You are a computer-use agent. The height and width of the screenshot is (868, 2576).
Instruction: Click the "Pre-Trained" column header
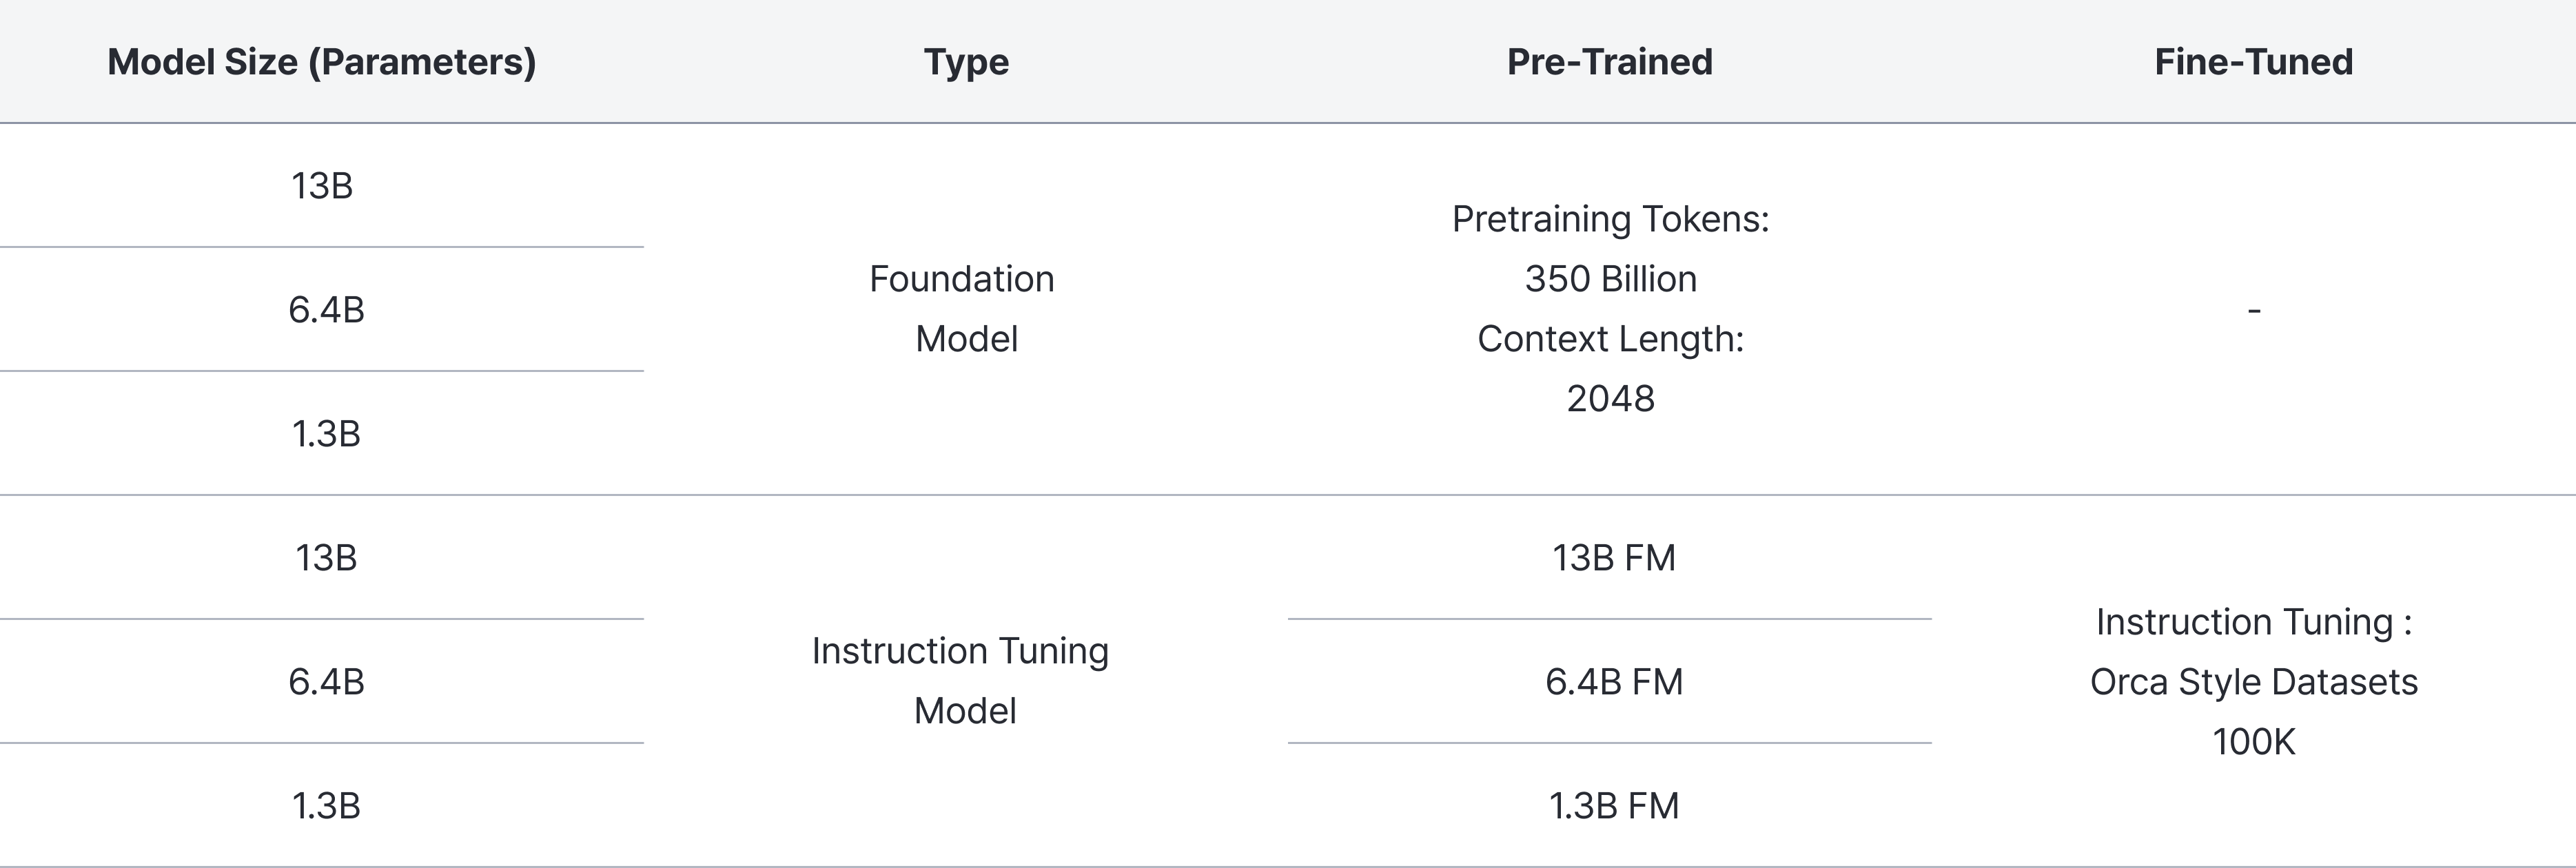click(1609, 62)
